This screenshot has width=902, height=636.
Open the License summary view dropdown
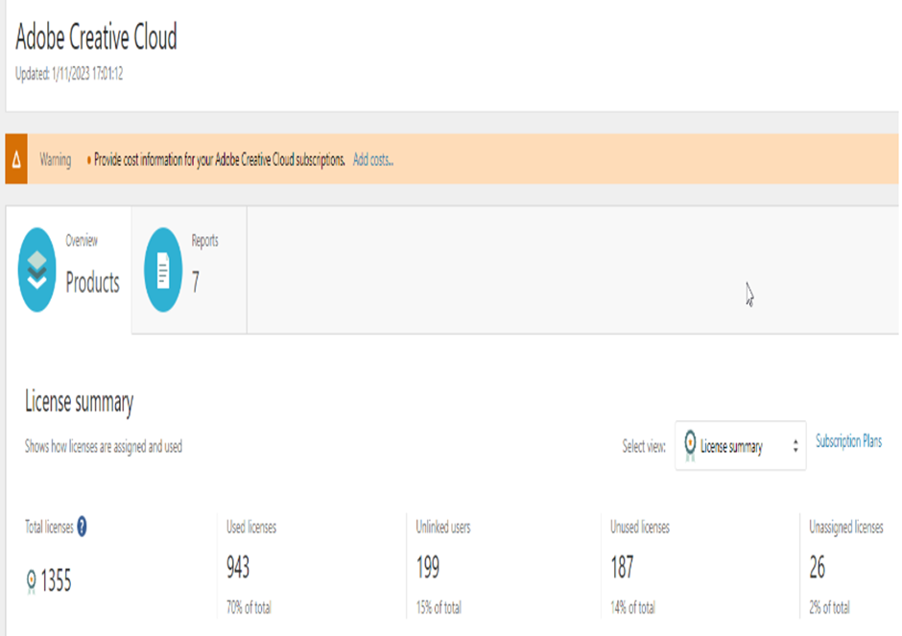click(x=740, y=446)
